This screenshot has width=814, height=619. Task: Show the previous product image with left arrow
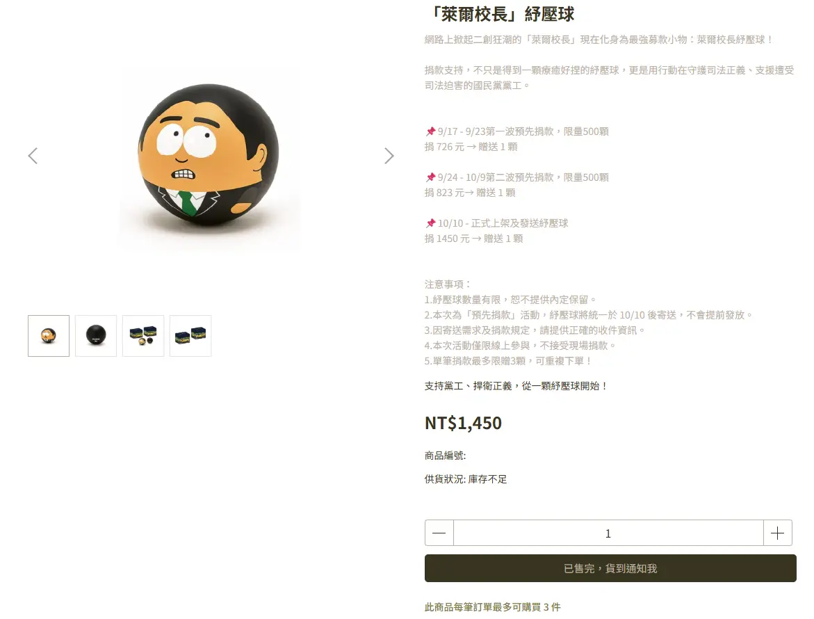click(33, 156)
